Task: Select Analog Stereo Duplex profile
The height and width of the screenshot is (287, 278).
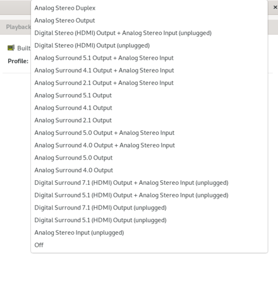Action: (x=149, y=8)
